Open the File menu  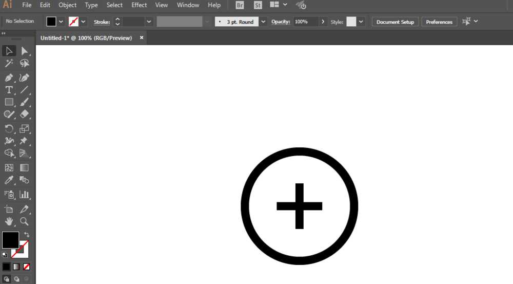point(27,5)
